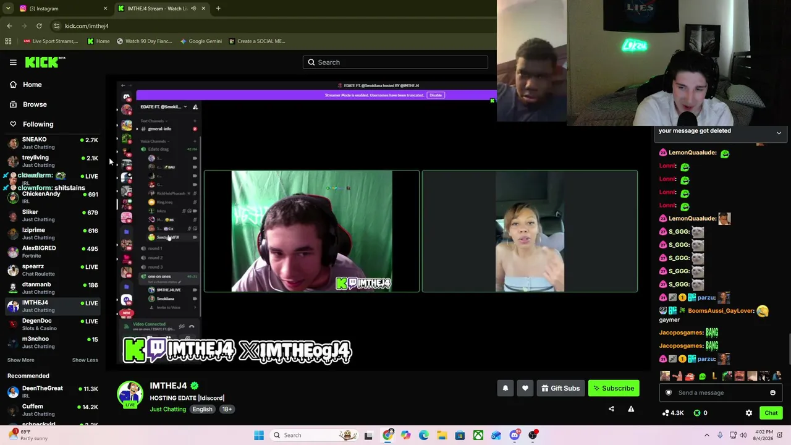Viewport: 791px width, 445px height.
Task: Click the Just Chatting category link
Action: tap(167, 409)
